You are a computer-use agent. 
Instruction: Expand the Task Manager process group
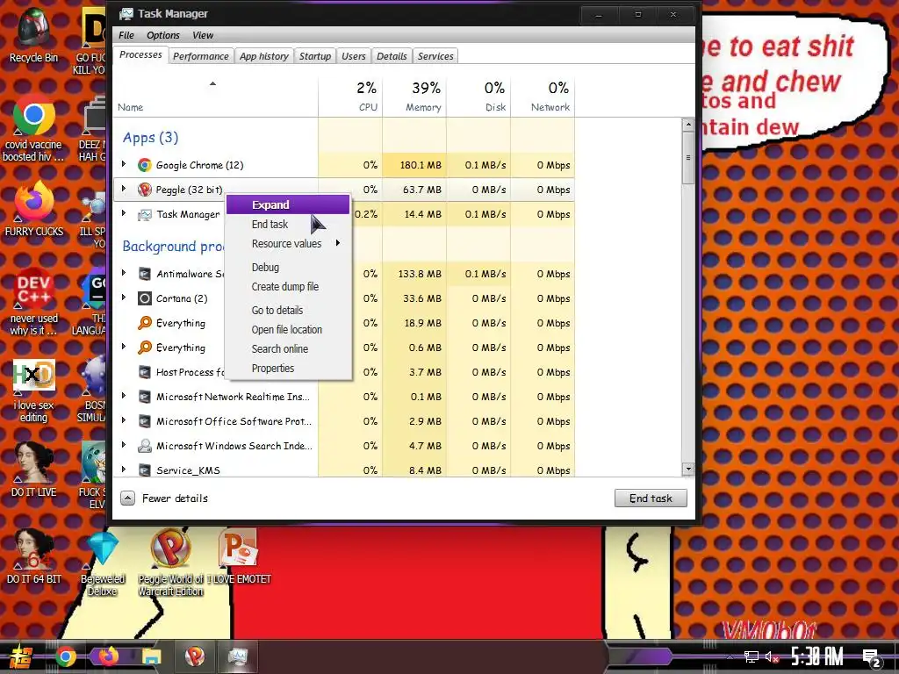(124, 214)
